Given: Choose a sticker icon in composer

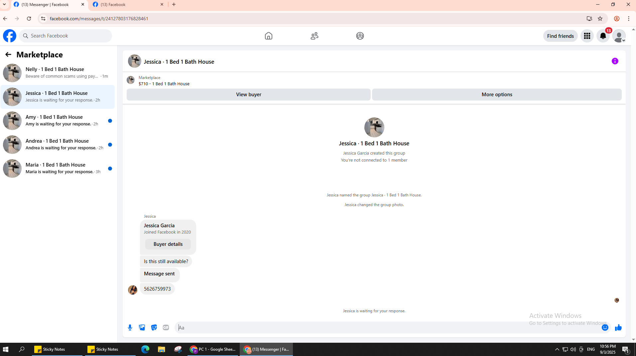Looking at the screenshot, I should (x=154, y=327).
